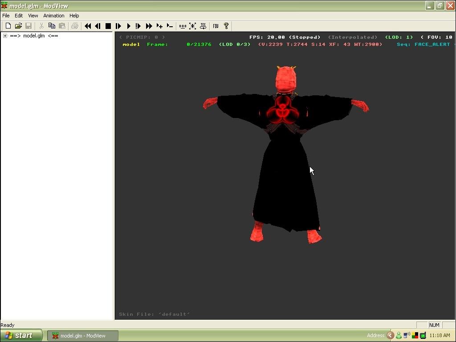456x342 pixels.
Task: Click the New document toolbar icon
Action: tap(8, 26)
